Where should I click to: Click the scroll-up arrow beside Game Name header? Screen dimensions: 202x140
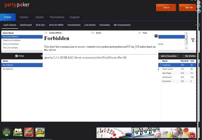pyautogui.click(x=46, y=33)
